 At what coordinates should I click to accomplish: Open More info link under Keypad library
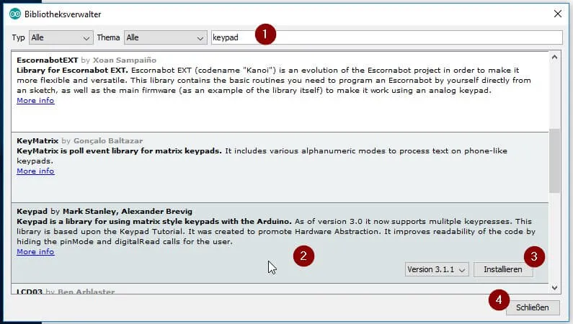pos(35,252)
